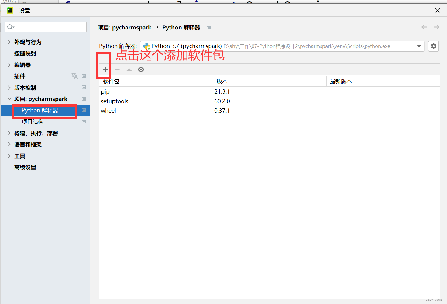The height and width of the screenshot is (304, 447).
Task: Click 最新版本 column header
Action: (x=383, y=81)
